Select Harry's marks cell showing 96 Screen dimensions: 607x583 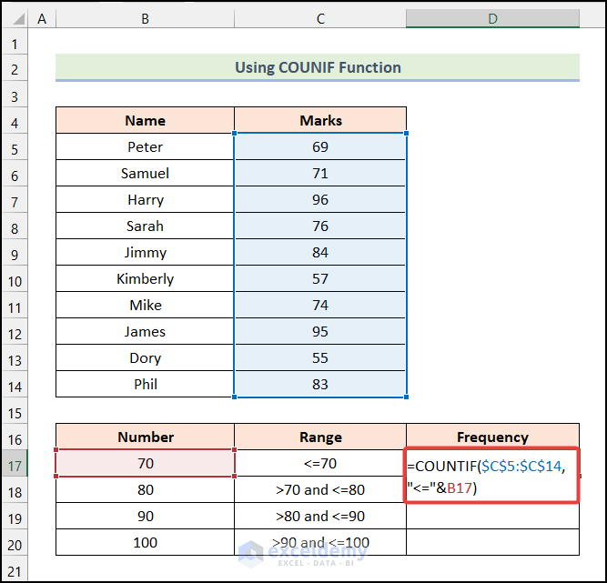[320, 200]
